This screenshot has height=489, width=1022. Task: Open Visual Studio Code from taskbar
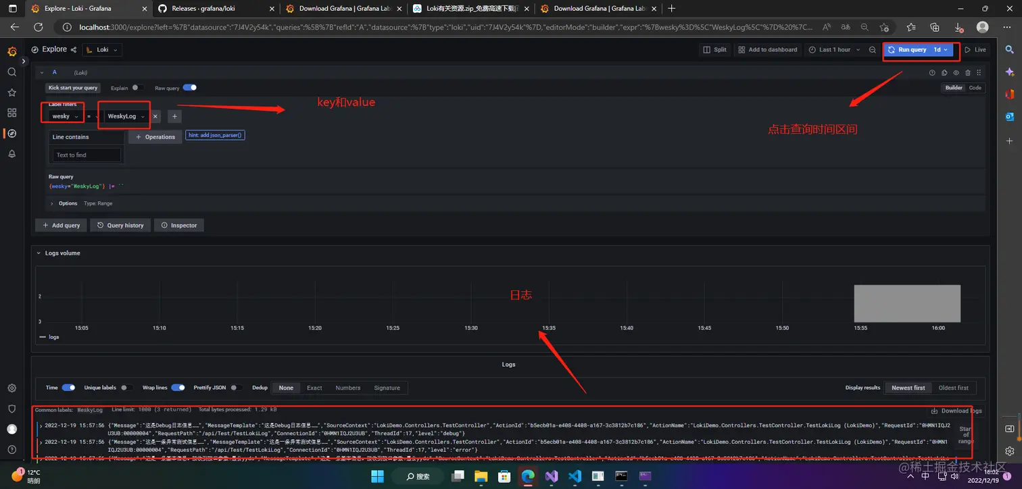click(575, 476)
